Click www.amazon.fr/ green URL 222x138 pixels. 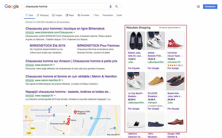[x=44, y=65]
